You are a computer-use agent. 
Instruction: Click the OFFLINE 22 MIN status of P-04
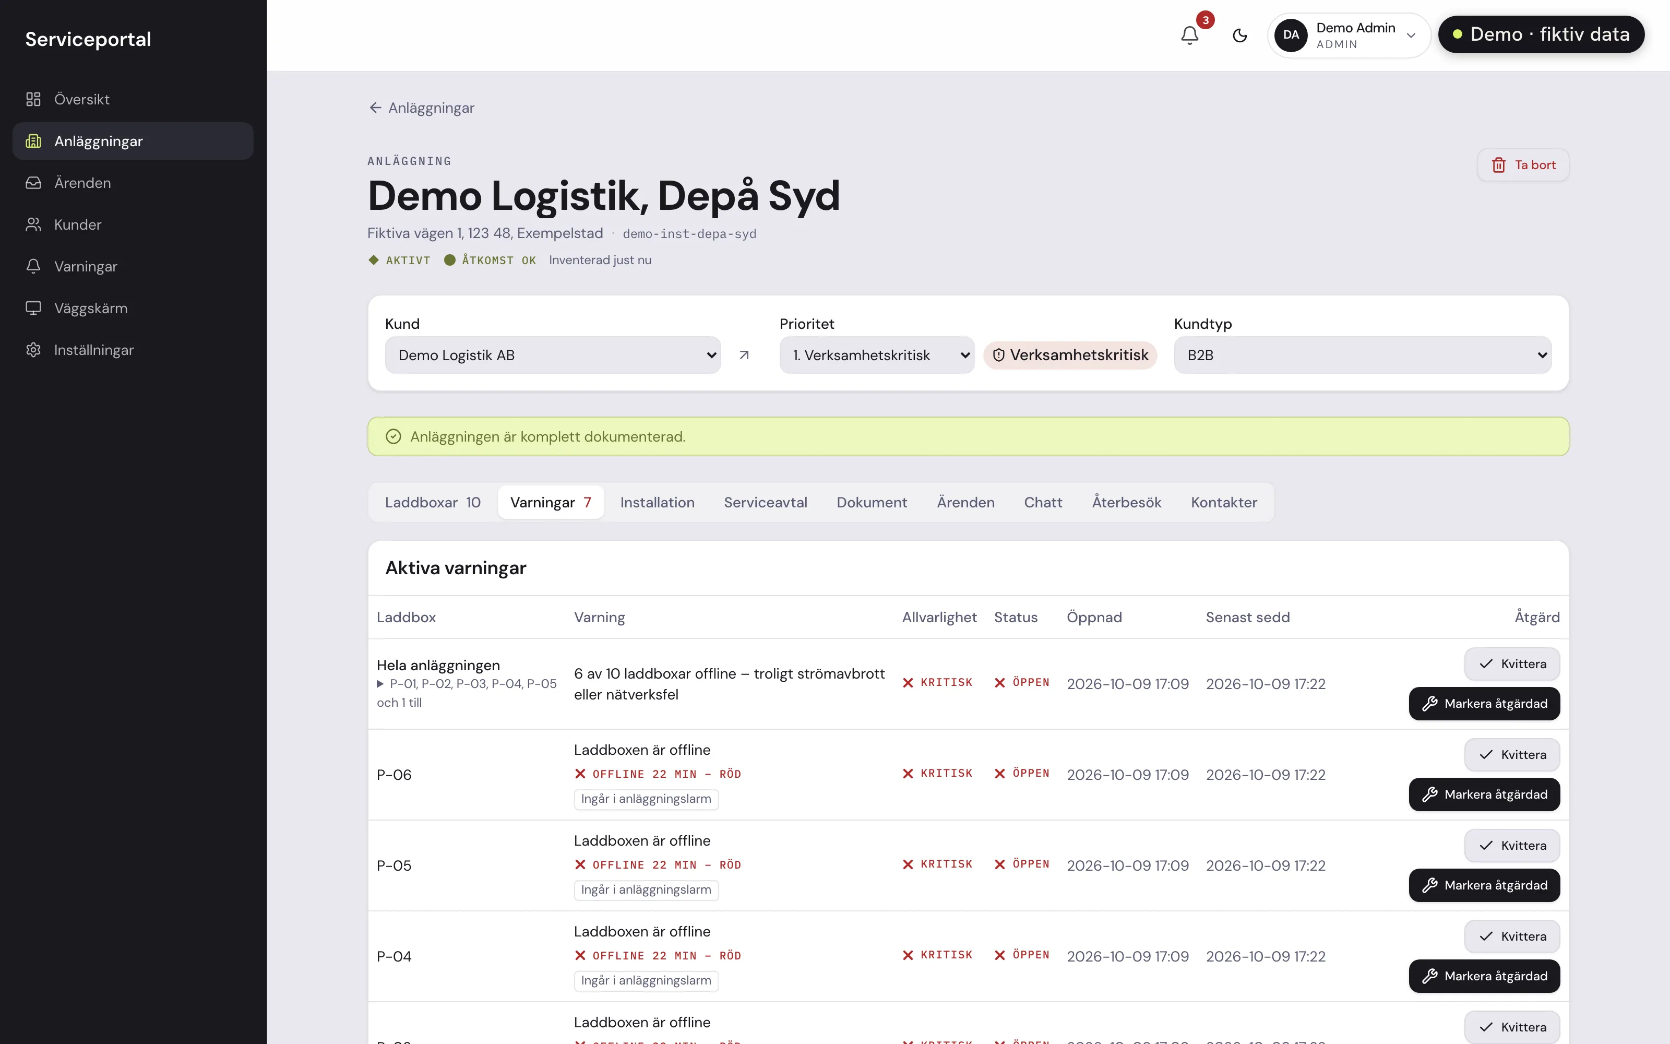coord(658,956)
